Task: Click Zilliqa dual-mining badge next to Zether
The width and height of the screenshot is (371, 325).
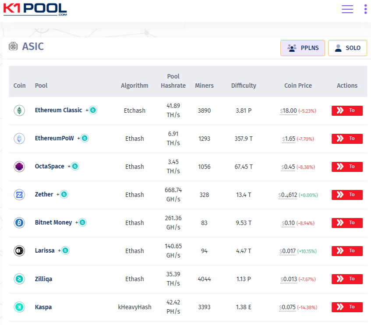Action: click(x=64, y=194)
